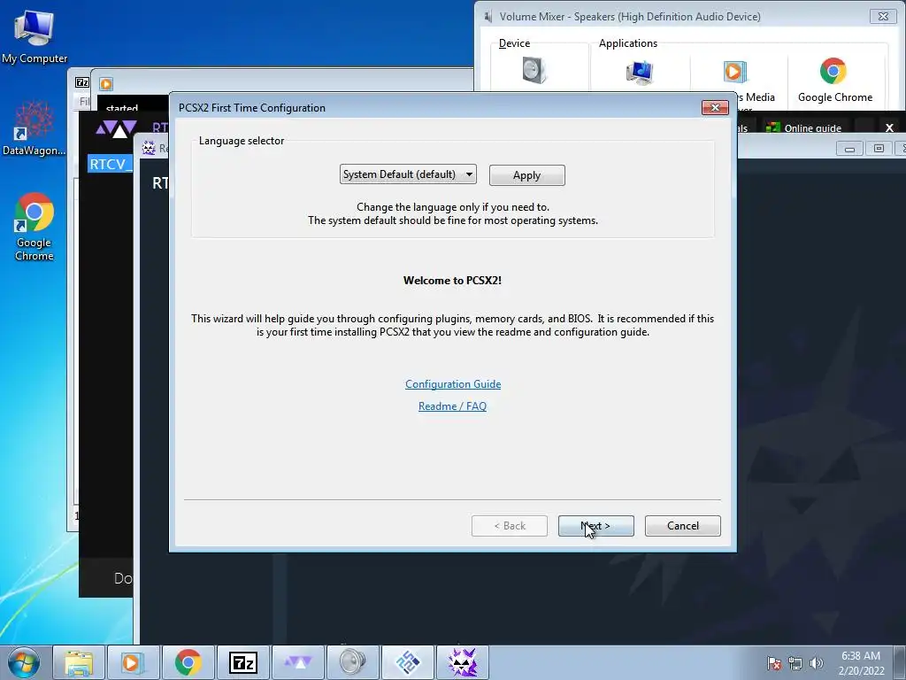Select the RTCV_ item in launcher list
906x680 pixels.
tap(111, 164)
